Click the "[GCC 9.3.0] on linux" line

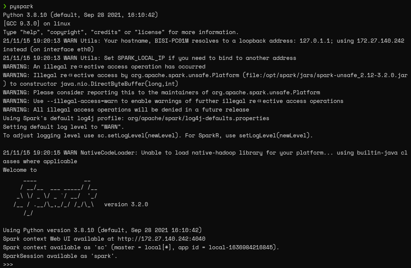(37, 24)
